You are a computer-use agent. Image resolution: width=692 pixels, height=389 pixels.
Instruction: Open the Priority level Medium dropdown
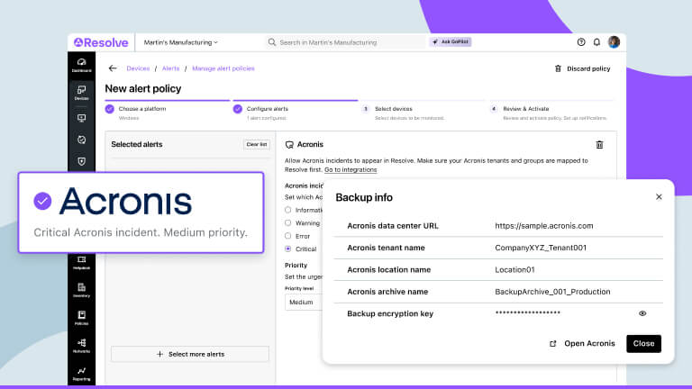click(x=304, y=303)
